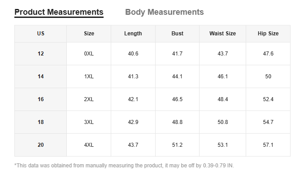Switch to the Product Measurements tab
The height and width of the screenshot is (179, 304).
coord(59,12)
